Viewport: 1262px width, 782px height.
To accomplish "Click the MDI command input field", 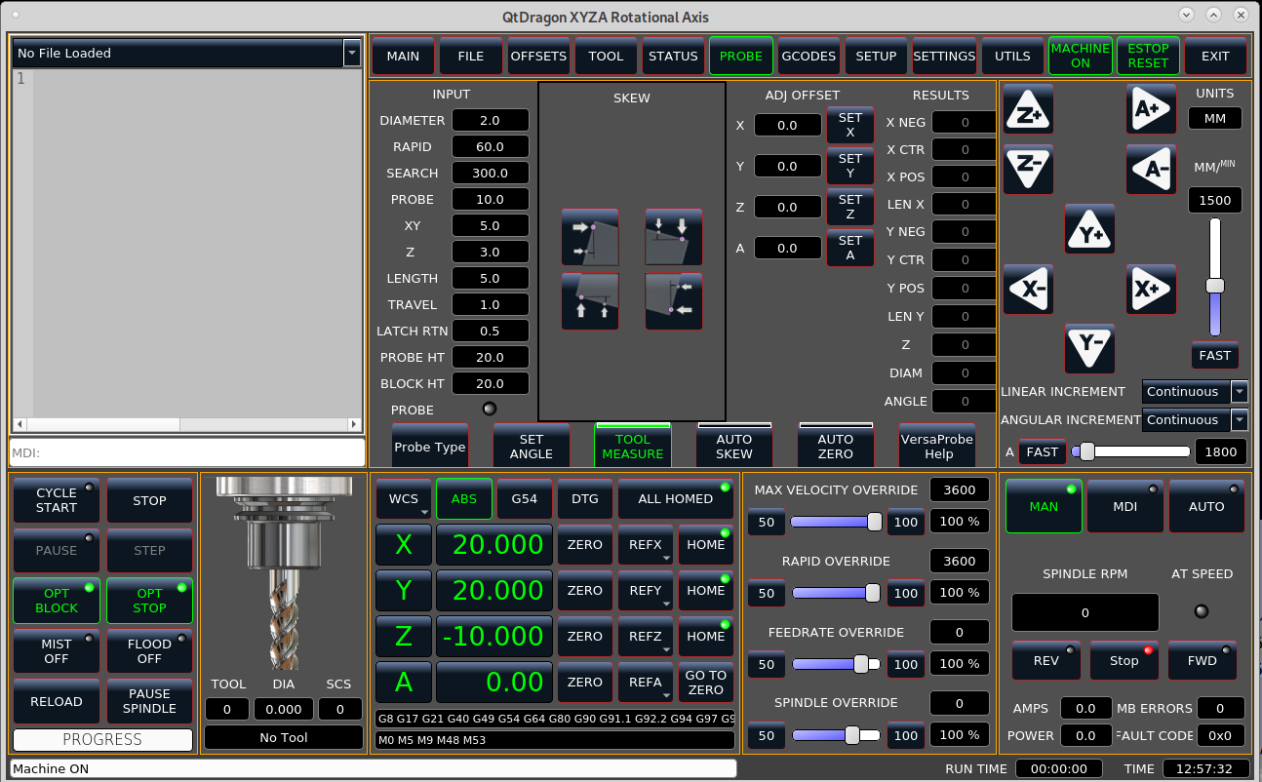I will point(187,452).
